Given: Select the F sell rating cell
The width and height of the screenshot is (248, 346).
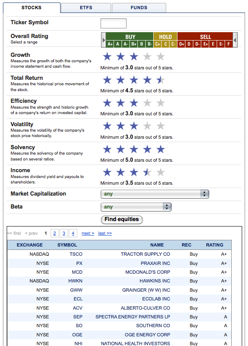Looking at the screenshot, I should (x=229, y=44).
